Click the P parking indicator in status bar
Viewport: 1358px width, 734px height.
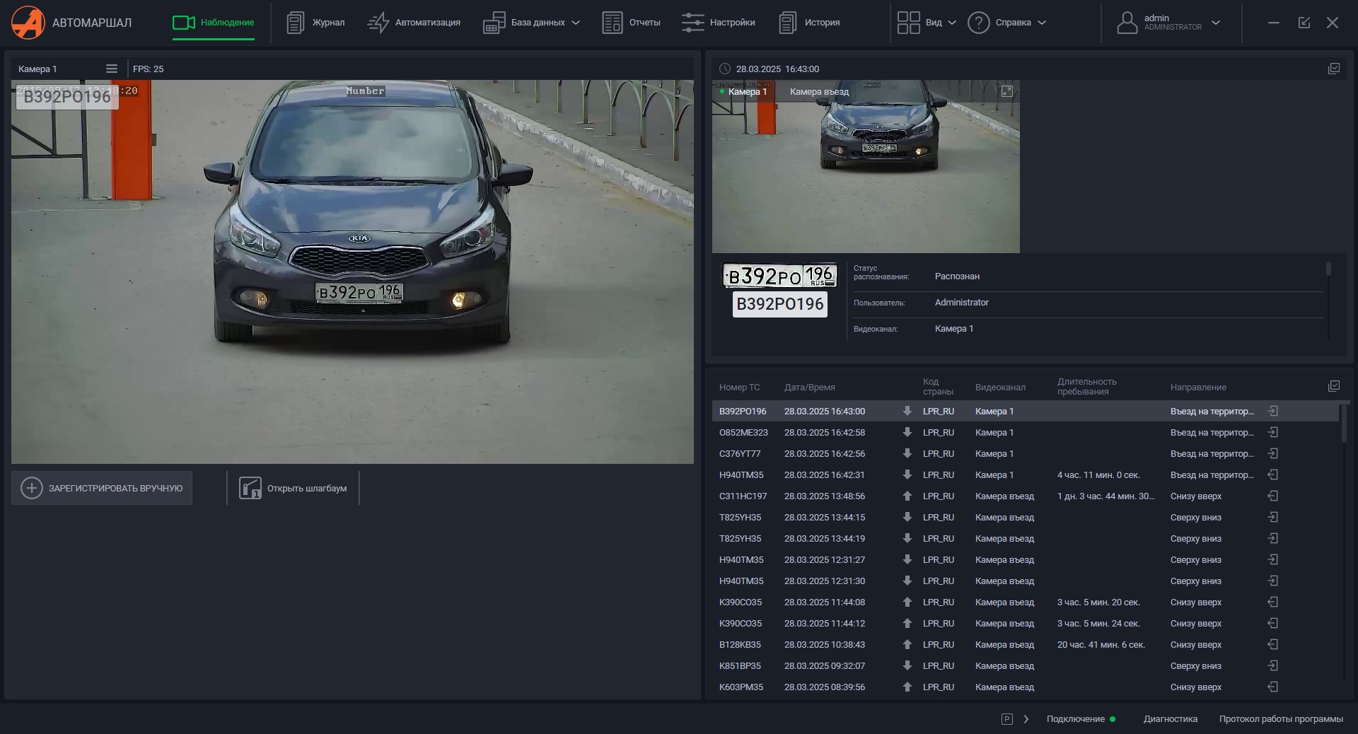point(1007,719)
